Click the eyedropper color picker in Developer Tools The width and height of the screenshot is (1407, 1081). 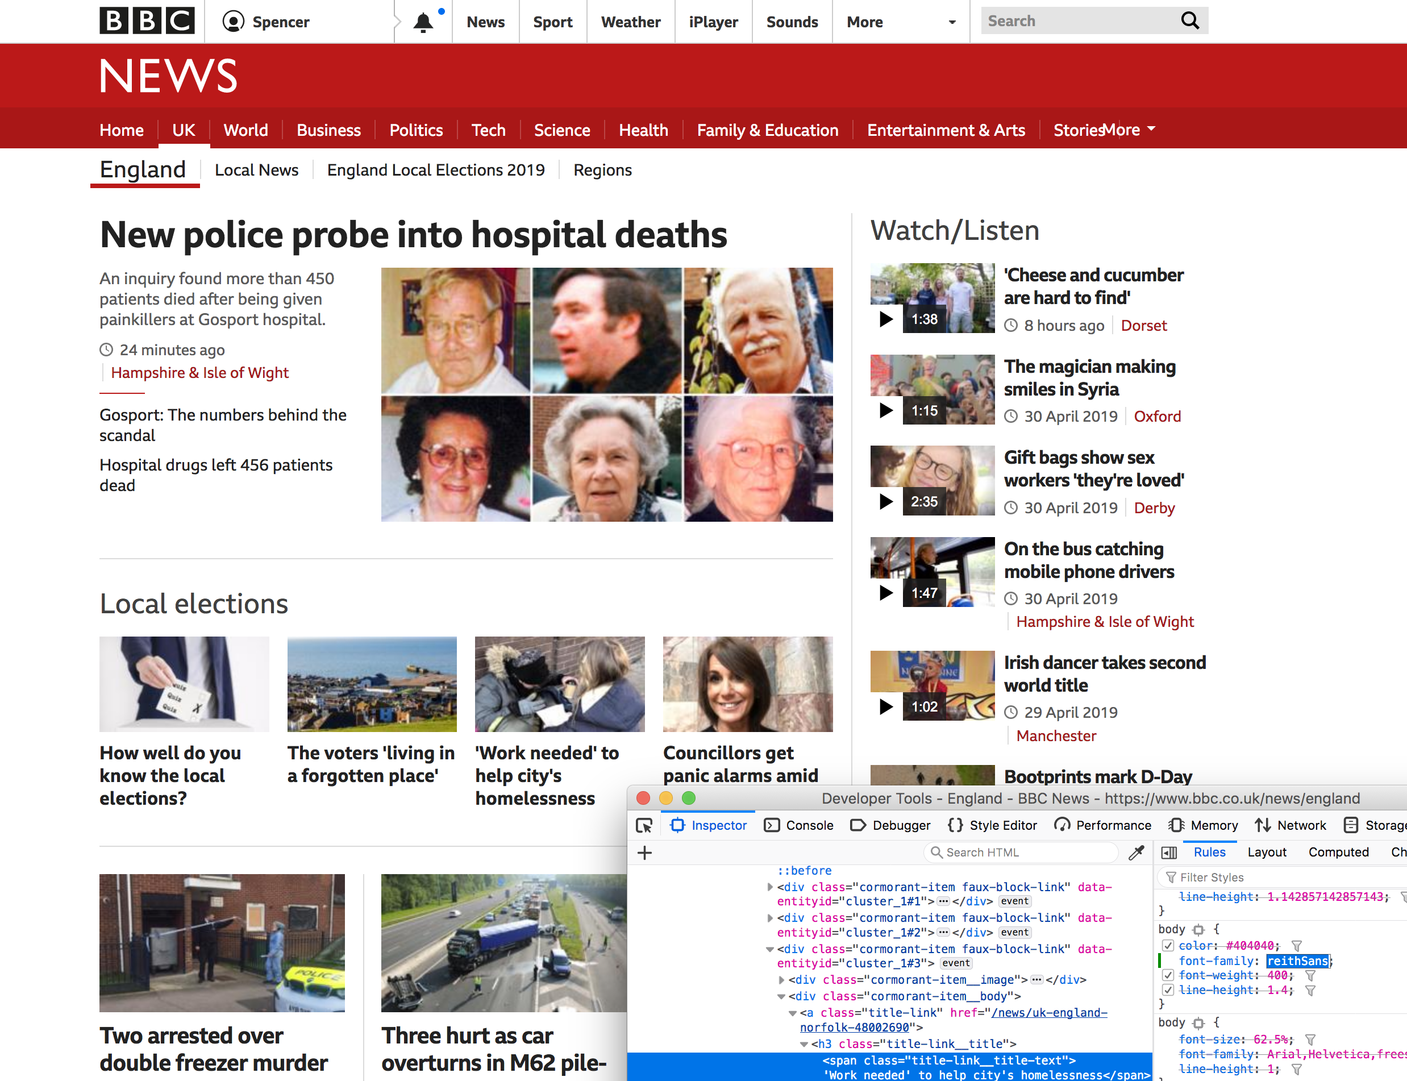[1136, 853]
